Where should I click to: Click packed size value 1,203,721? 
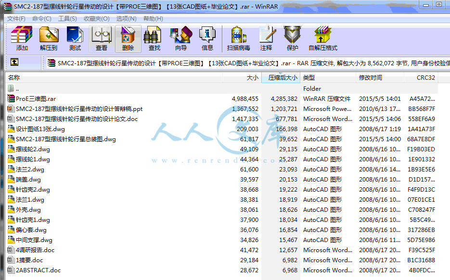pos(284,109)
